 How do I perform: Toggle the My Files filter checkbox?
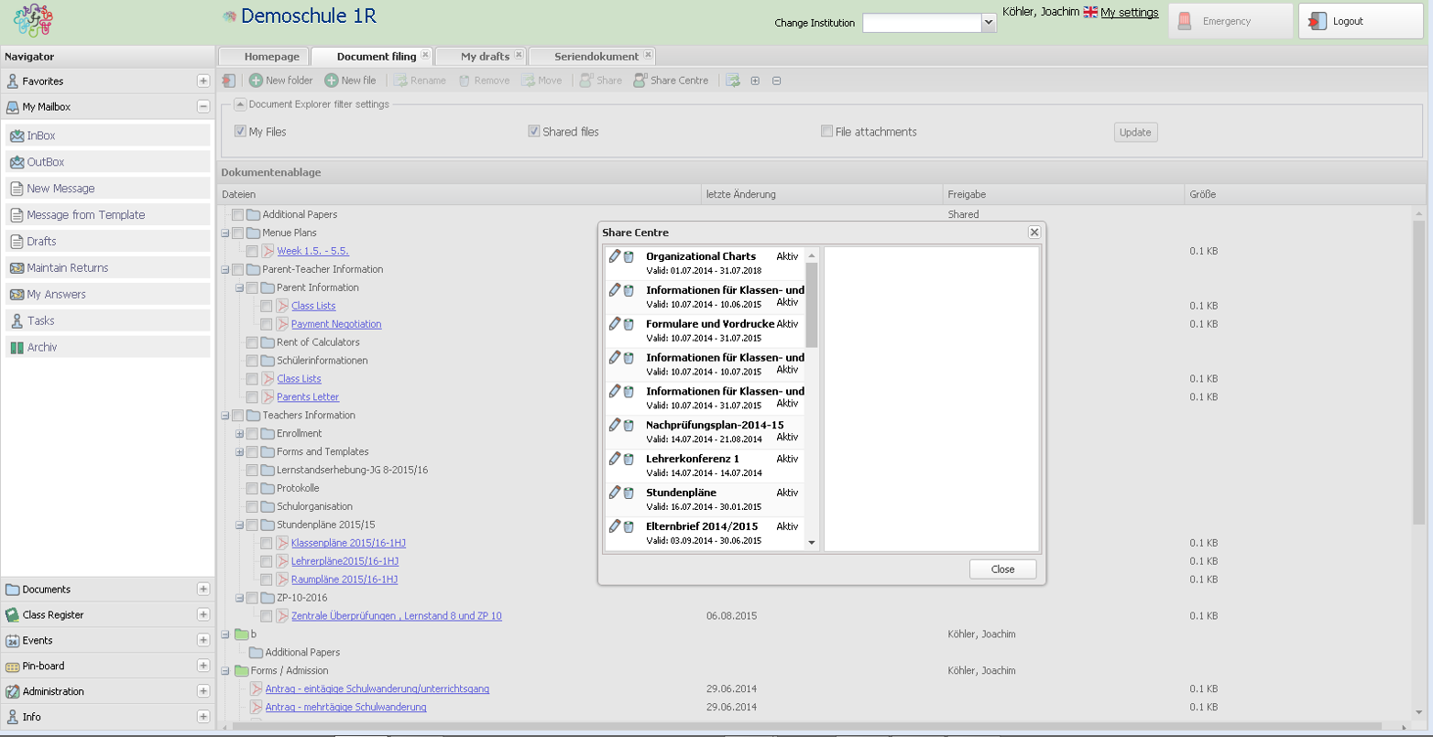coord(241,132)
